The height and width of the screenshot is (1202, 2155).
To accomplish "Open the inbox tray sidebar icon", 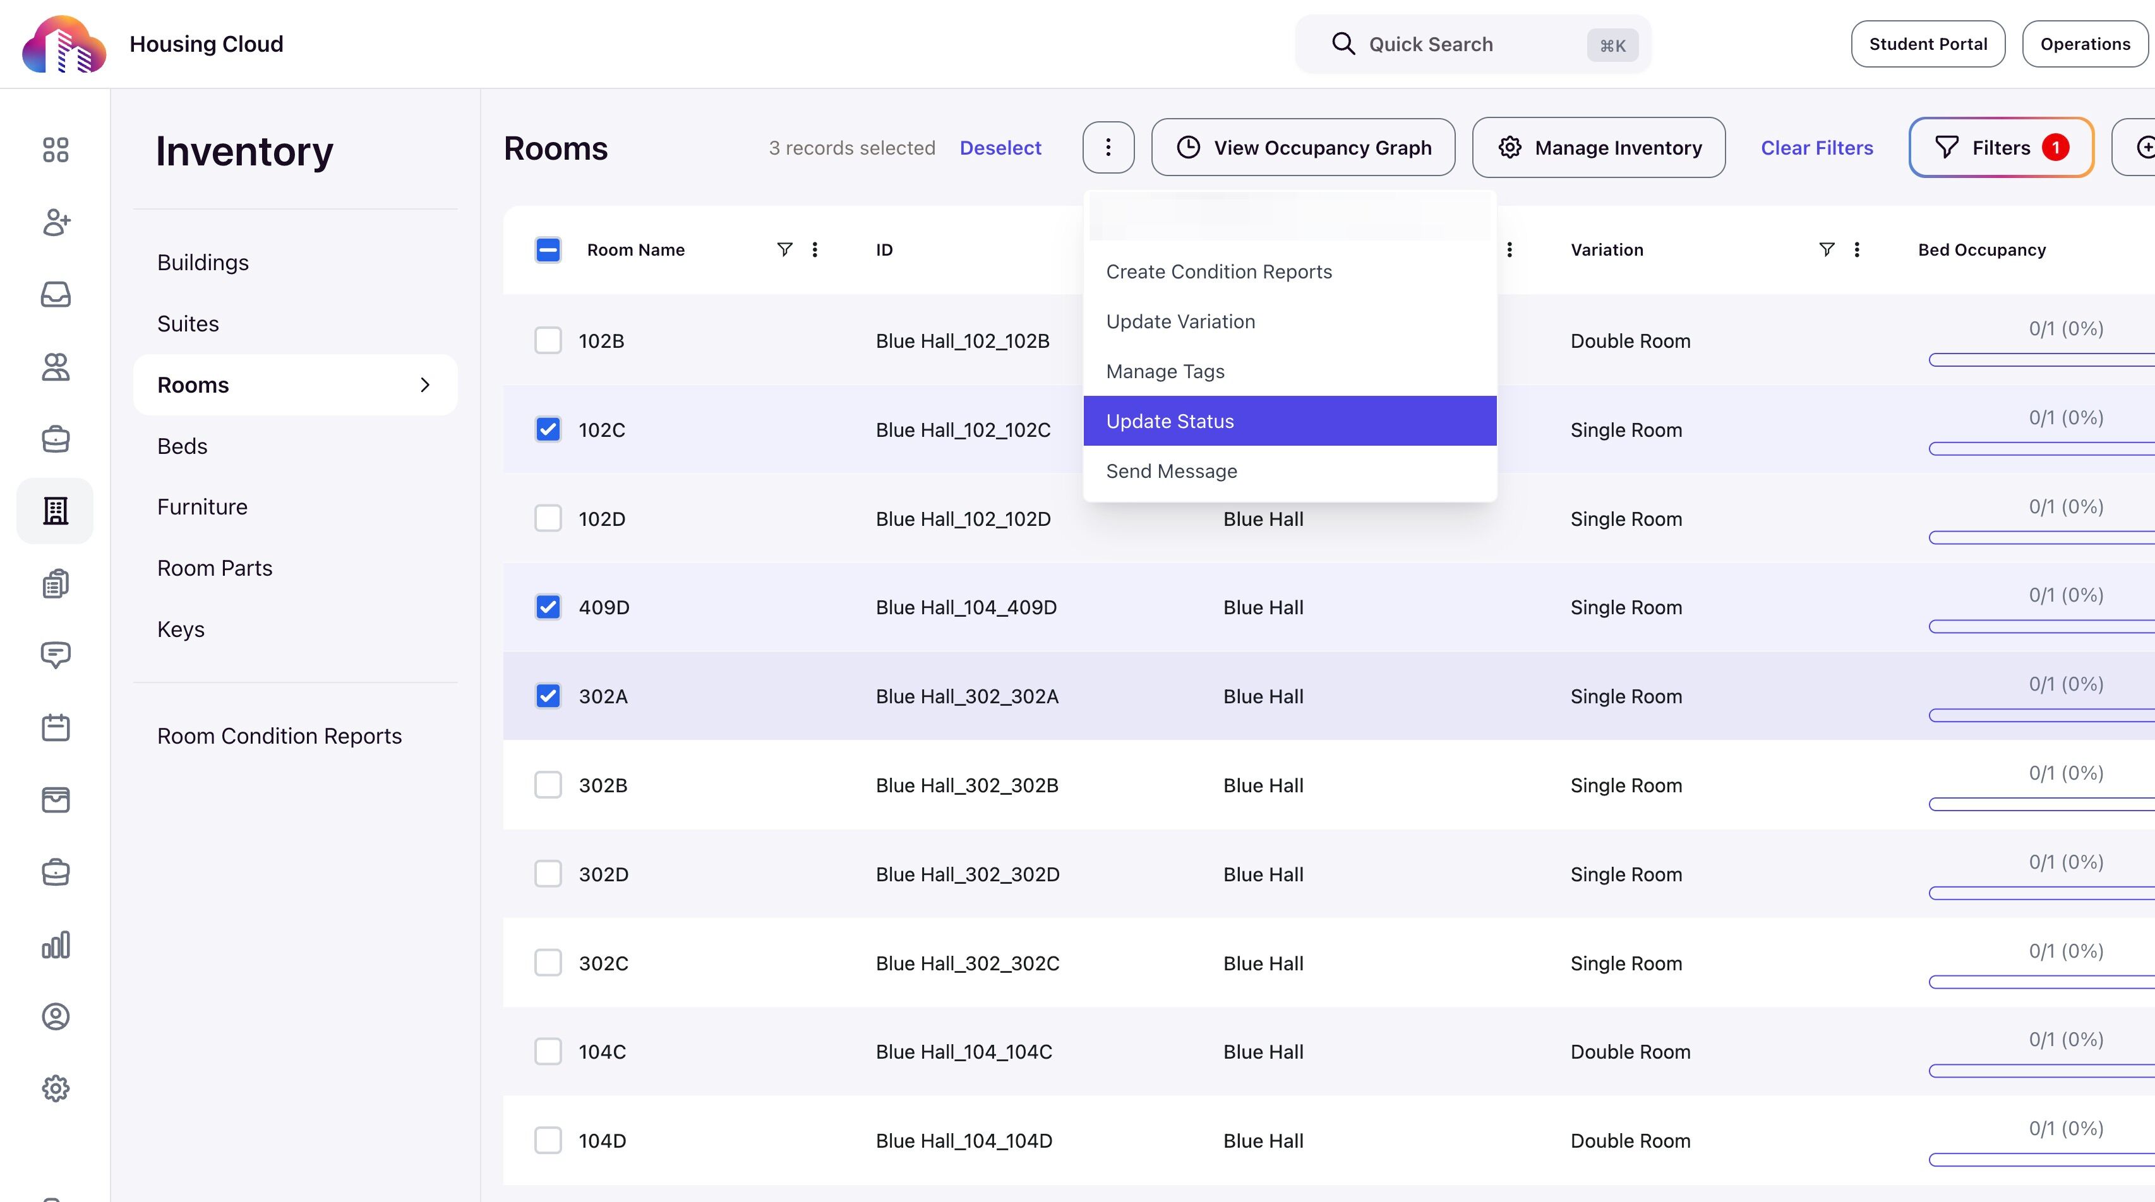I will pos(55,294).
